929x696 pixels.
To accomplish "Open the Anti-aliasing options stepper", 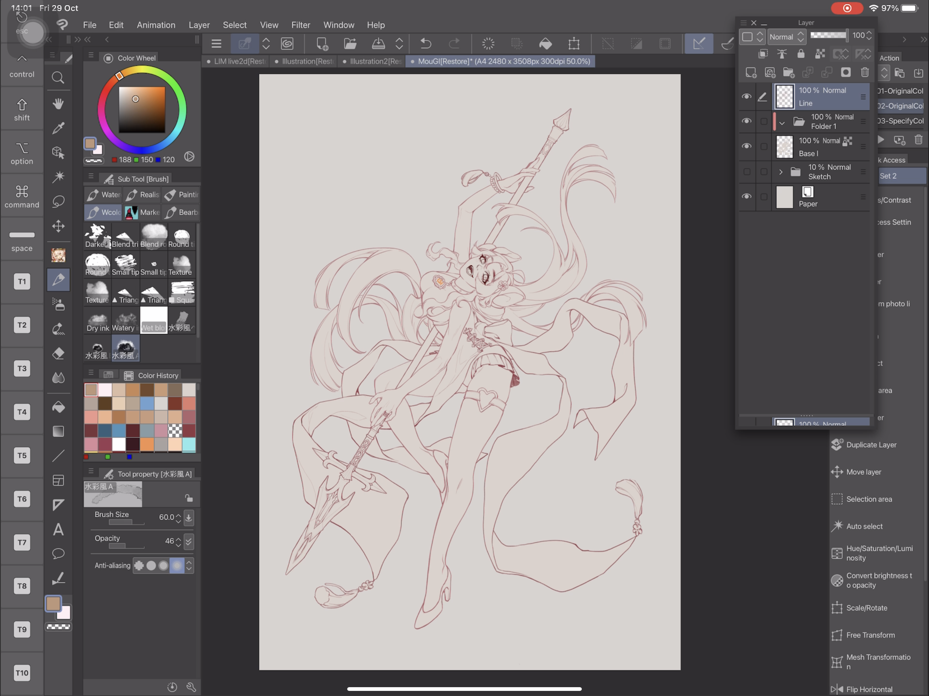I will coord(189,565).
